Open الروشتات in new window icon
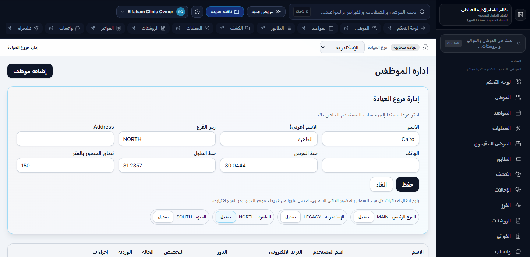Image resolution: width=530 pixels, height=257 pixels. coord(134,28)
